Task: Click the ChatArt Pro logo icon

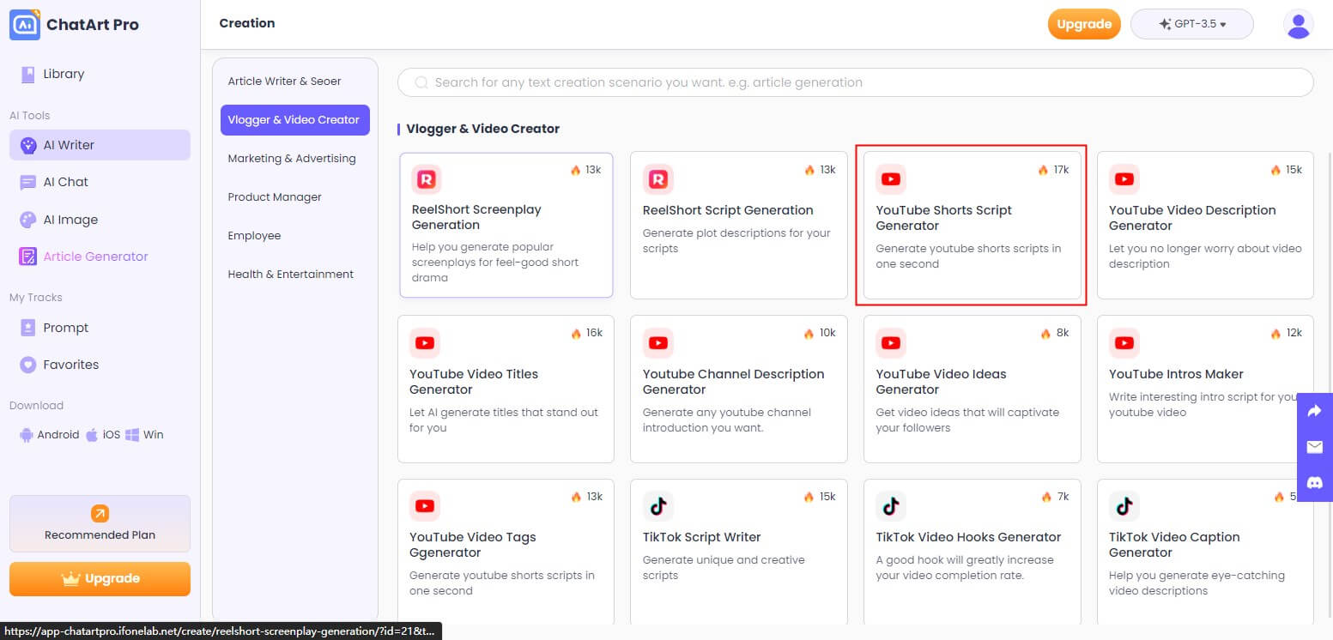Action: (x=25, y=24)
